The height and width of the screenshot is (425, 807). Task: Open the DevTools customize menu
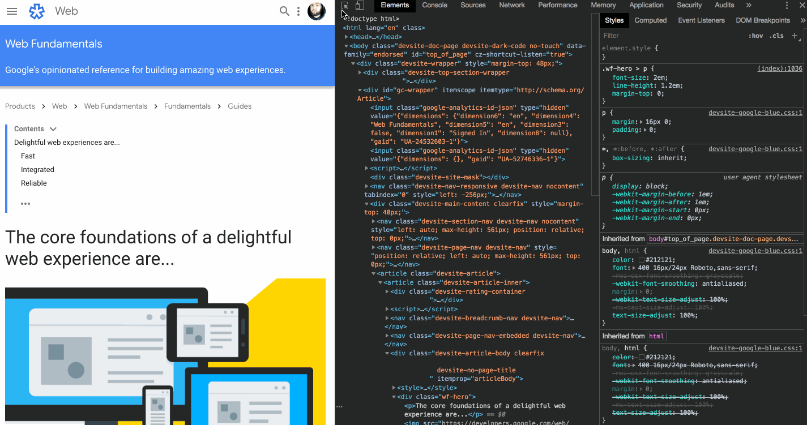coord(787,6)
